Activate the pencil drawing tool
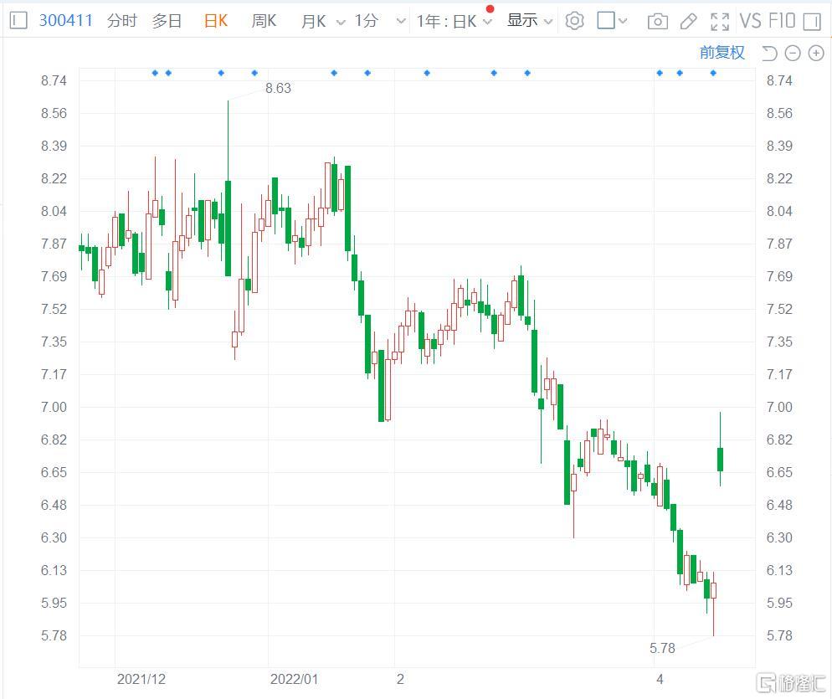Screen dimensions: 832x699 (x=688, y=21)
